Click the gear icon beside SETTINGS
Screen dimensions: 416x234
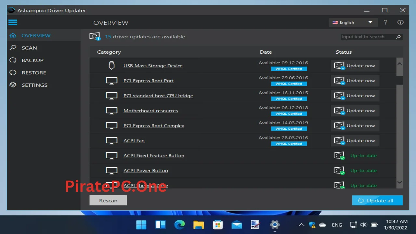tap(13, 85)
